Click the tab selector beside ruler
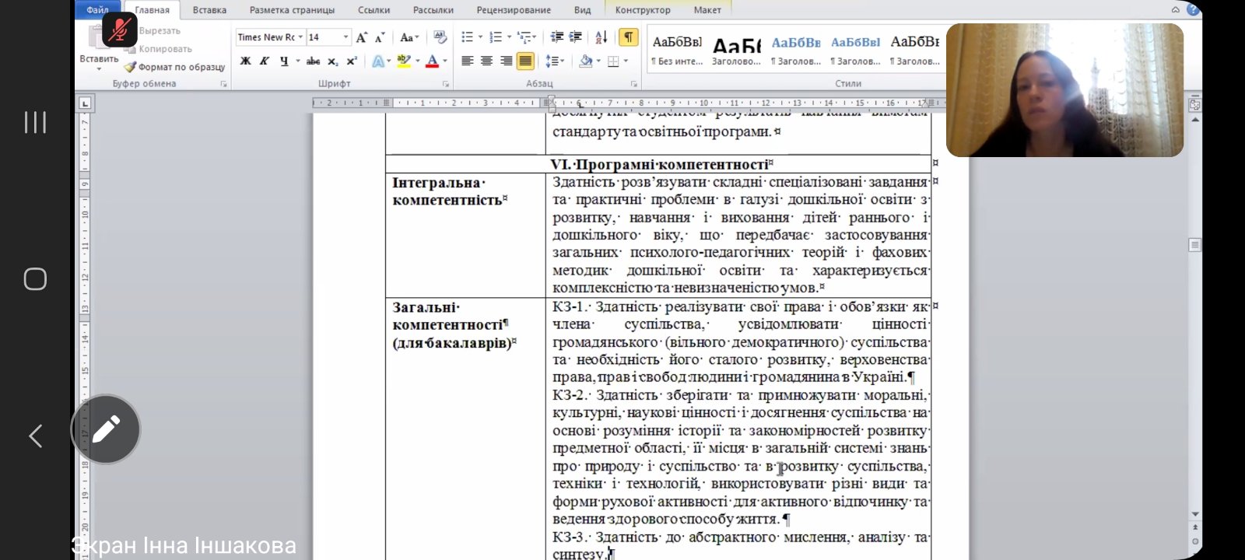Image resolution: width=1245 pixels, height=560 pixels. pos(85,103)
